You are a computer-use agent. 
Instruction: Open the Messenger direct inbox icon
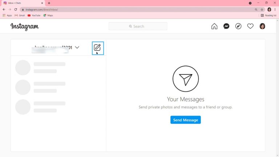[x=226, y=26]
